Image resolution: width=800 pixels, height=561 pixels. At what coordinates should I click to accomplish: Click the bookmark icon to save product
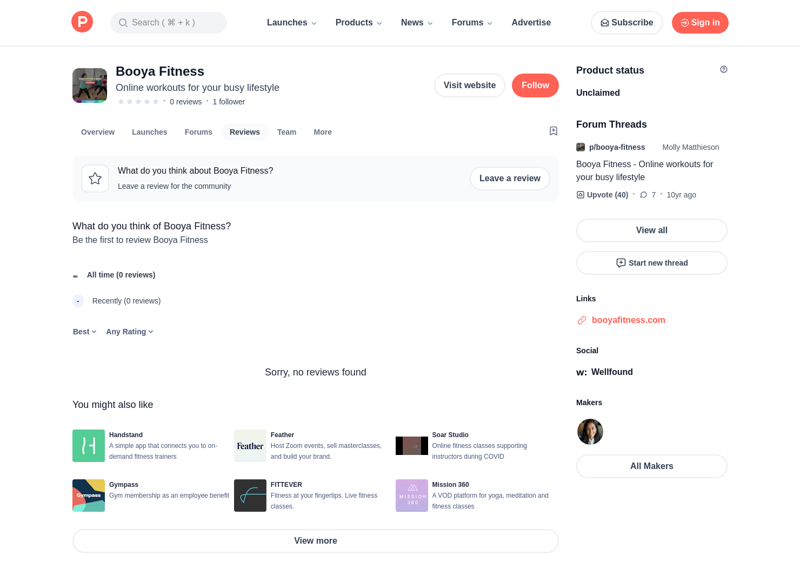click(553, 131)
